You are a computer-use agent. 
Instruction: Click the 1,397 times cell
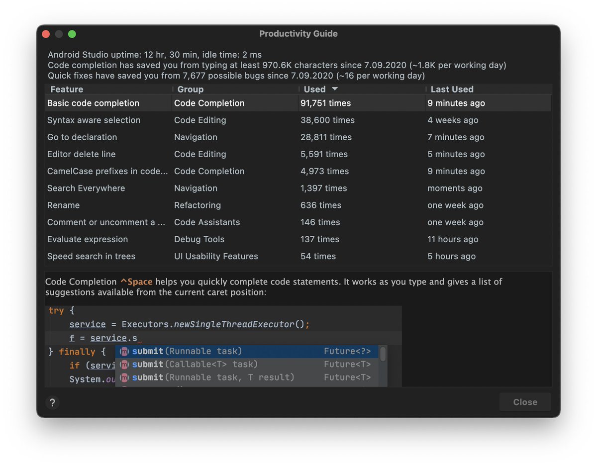(x=324, y=188)
